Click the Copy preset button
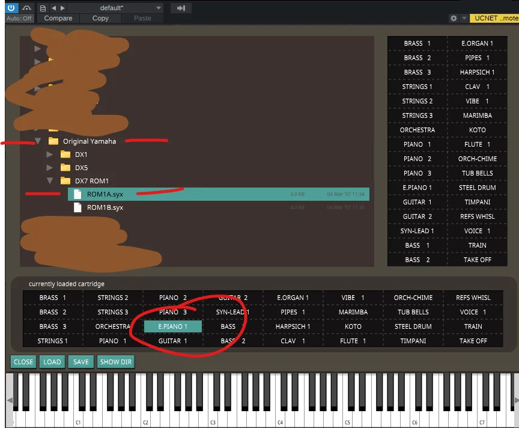 pos(100,18)
